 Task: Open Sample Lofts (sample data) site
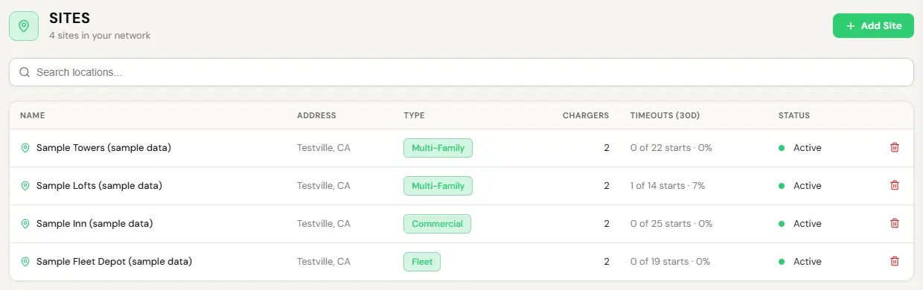pos(99,186)
